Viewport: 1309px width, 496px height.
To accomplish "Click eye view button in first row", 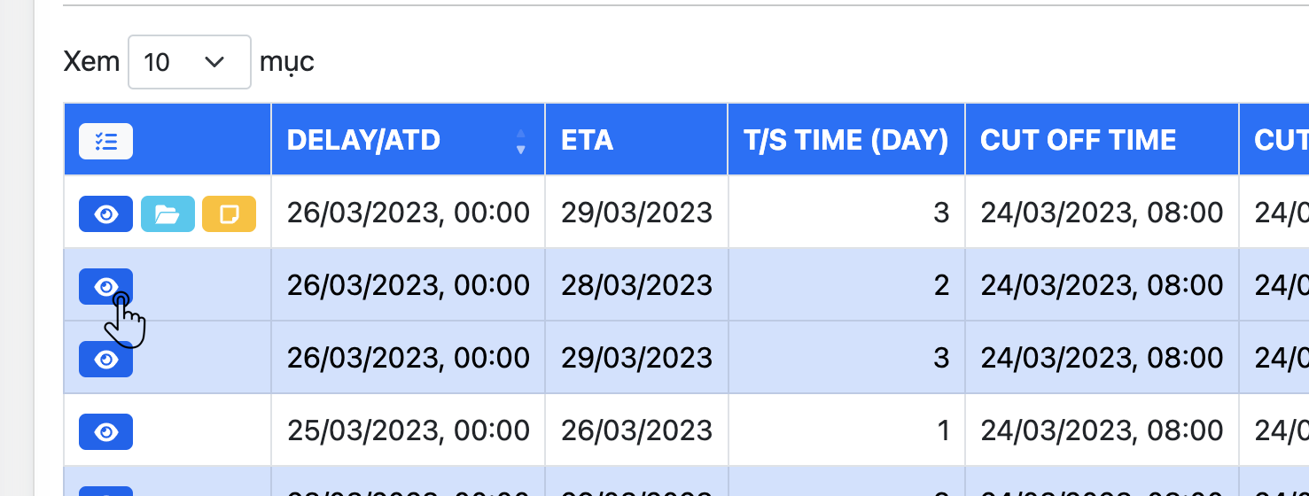I will pos(105,213).
